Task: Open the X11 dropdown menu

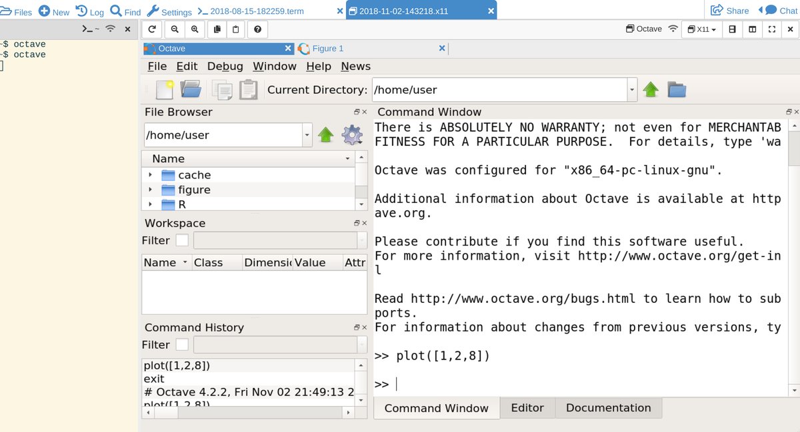Action: (x=701, y=29)
